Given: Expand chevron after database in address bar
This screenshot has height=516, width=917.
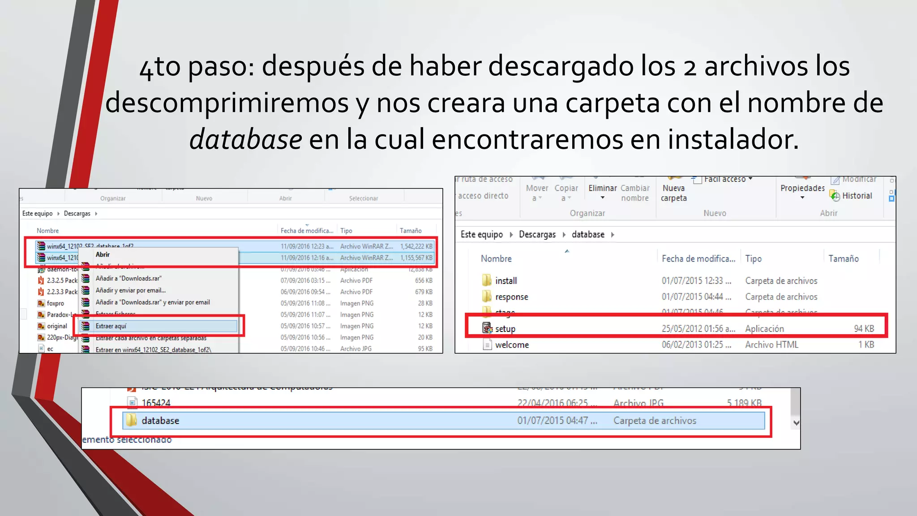Looking at the screenshot, I should point(613,235).
